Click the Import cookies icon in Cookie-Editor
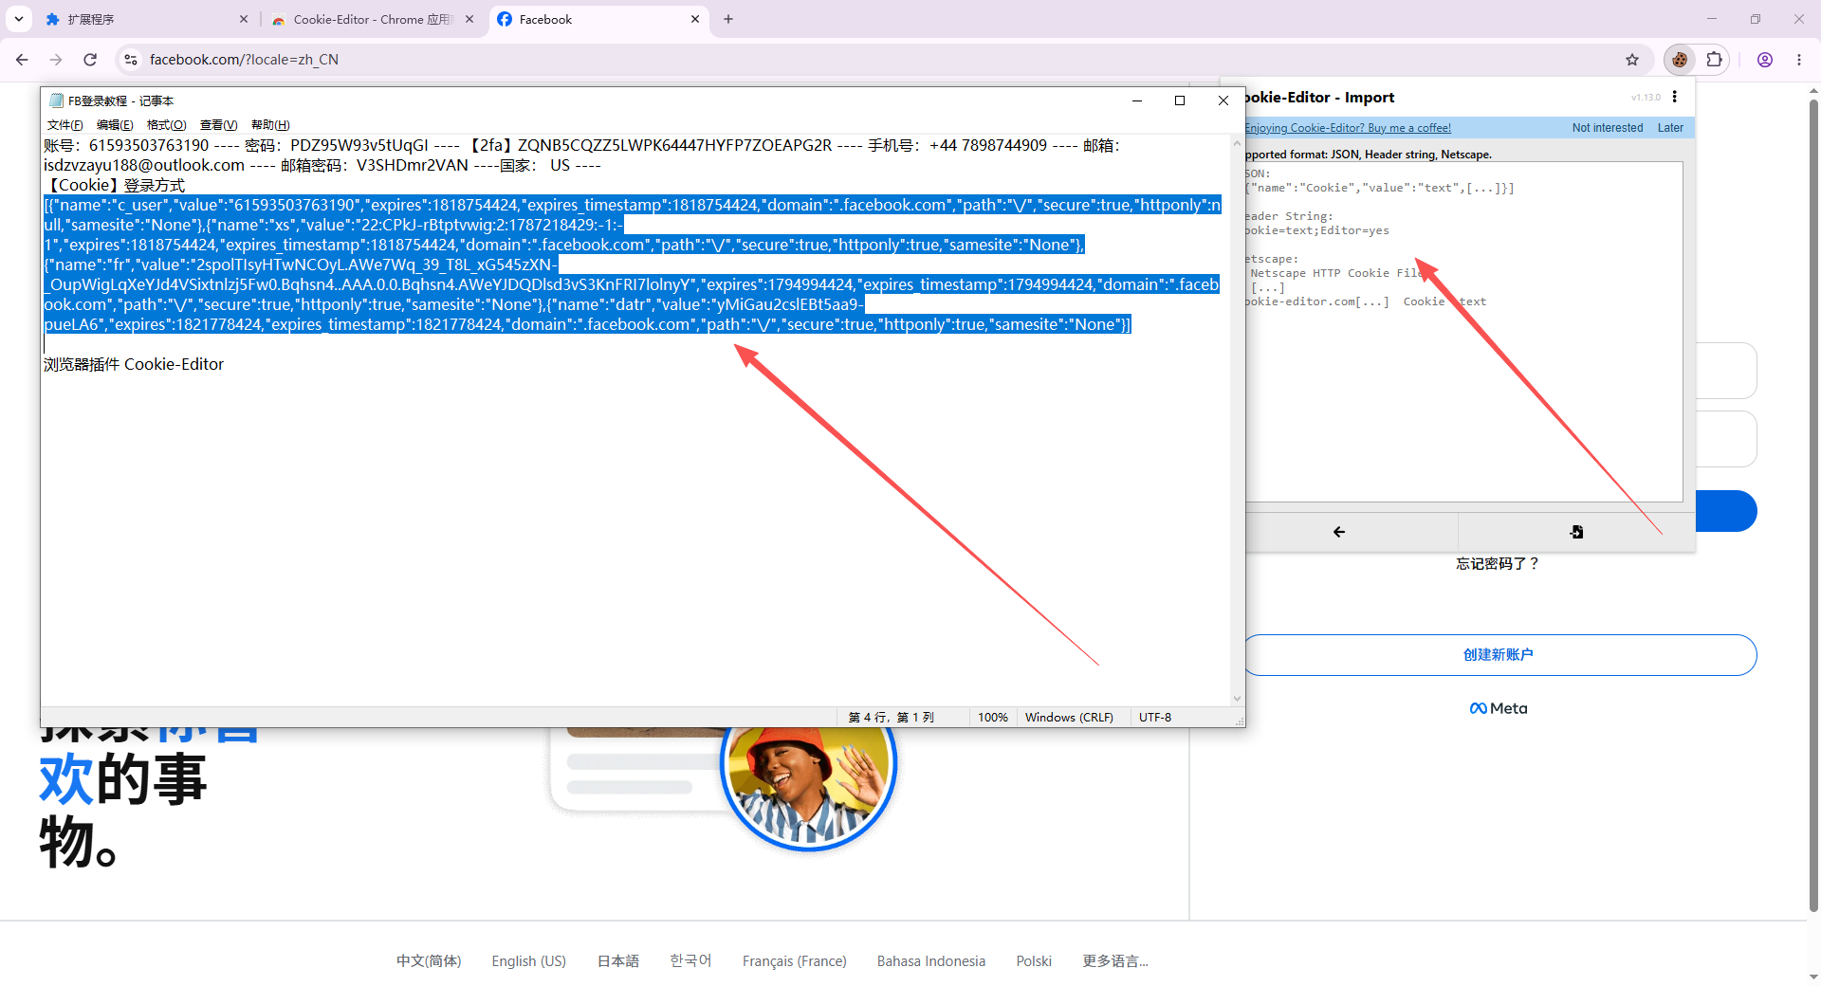The height and width of the screenshot is (986, 1821). (x=1576, y=532)
